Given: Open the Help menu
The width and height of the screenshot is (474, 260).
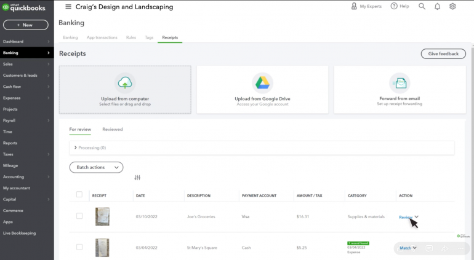Looking at the screenshot, I should click(x=400, y=6).
